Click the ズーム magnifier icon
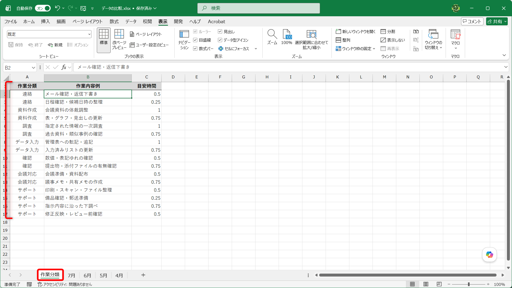 272,37
